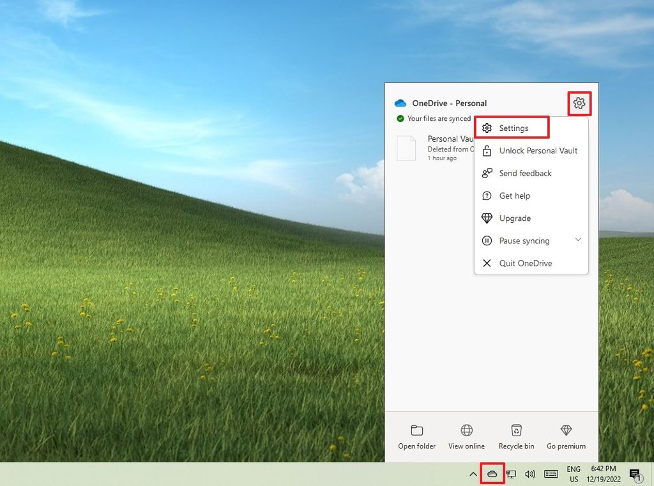The width and height of the screenshot is (654, 486).
Task: Click the green checkmark sync status icon
Action: tap(402, 119)
